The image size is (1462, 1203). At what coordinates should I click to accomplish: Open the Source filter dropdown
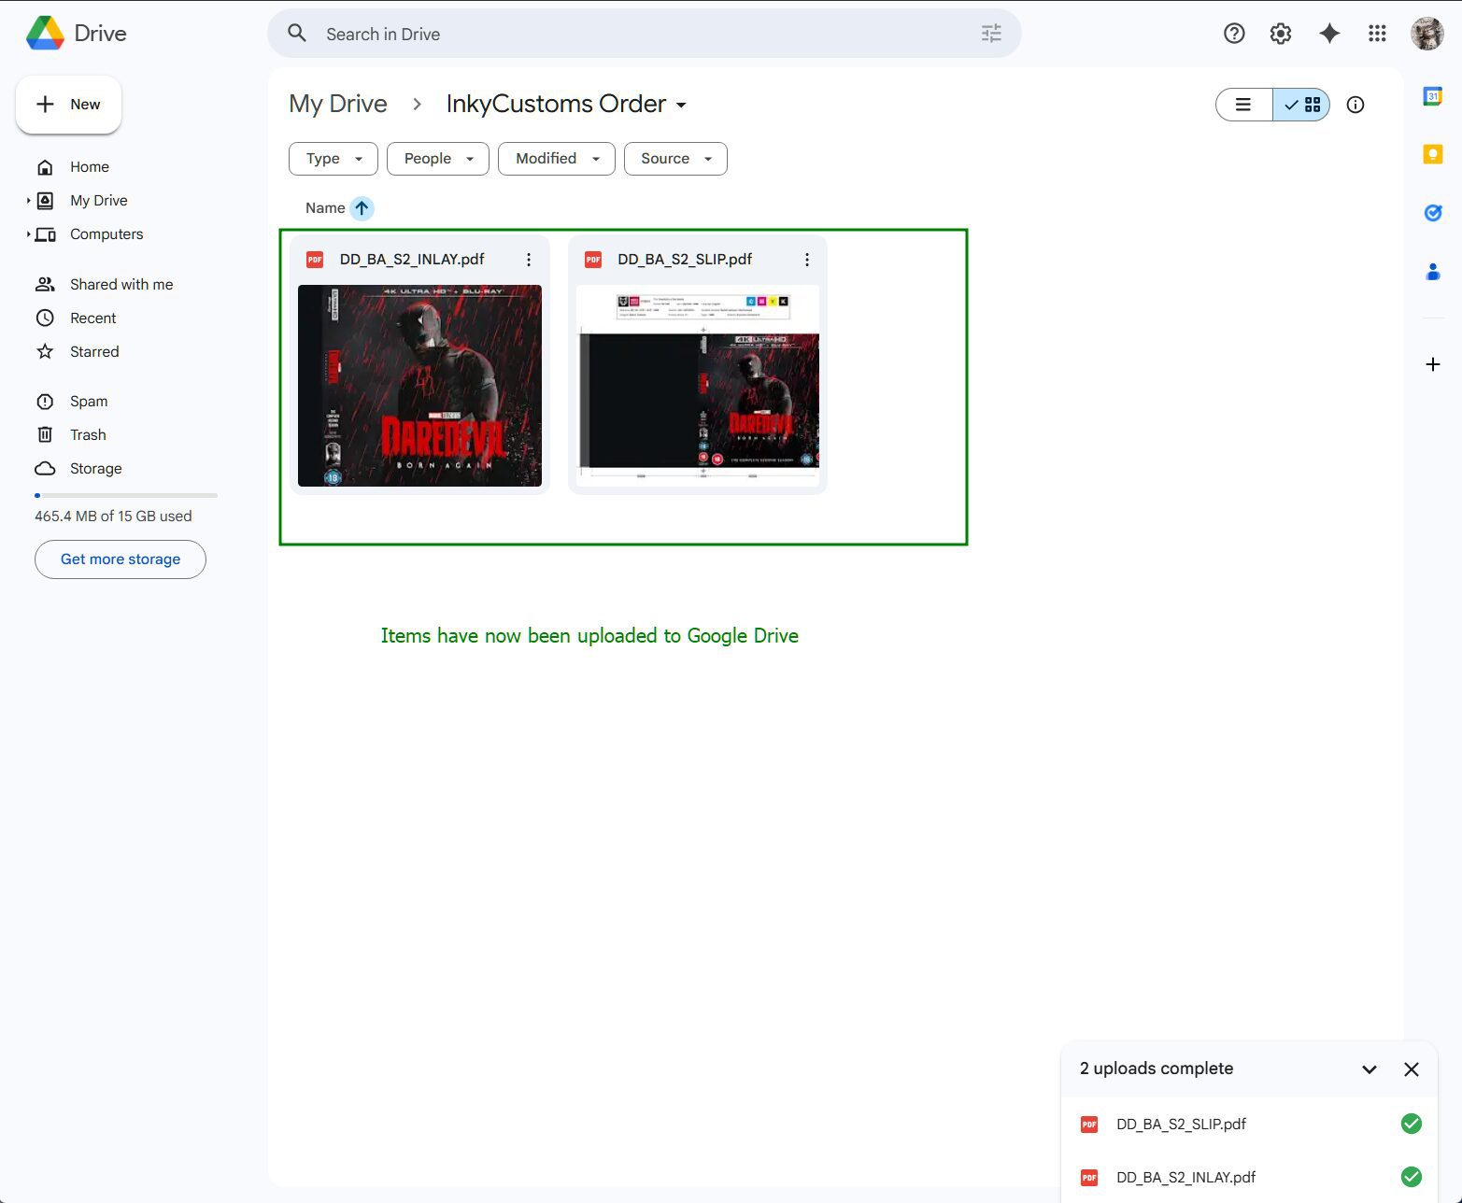pos(675,159)
